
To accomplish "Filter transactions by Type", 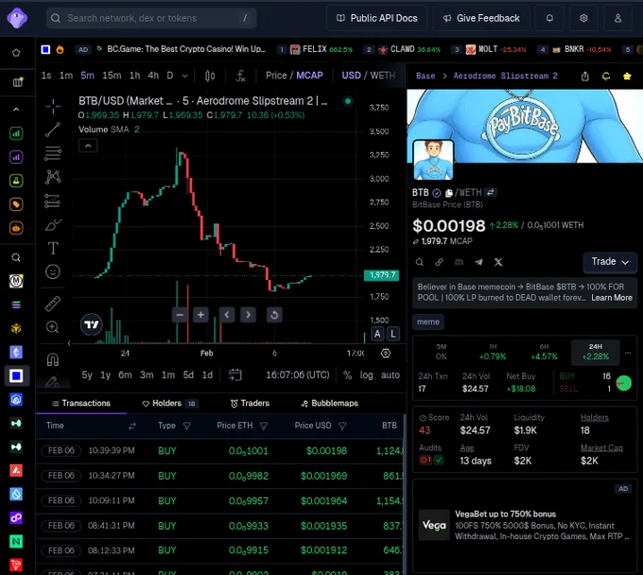I will click(x=186, y=427).
